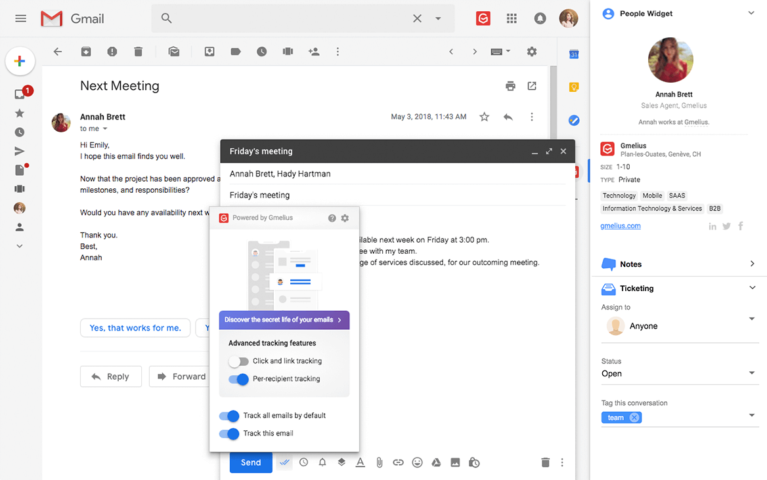Report this conversation as spam
The height and width of the screenshot is (480, 767).
point(112,51)
